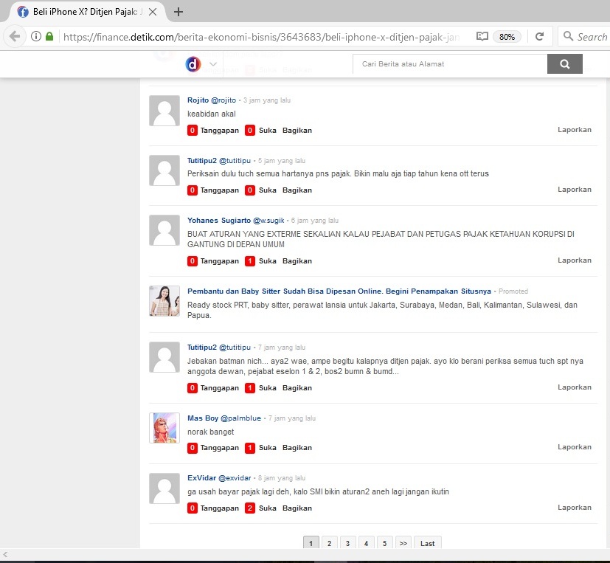The height and width of the screenshot is (563, 610).
Task: Open Tanggapan replies on Mas Boy's comment
Action: [x=219, y=448]
